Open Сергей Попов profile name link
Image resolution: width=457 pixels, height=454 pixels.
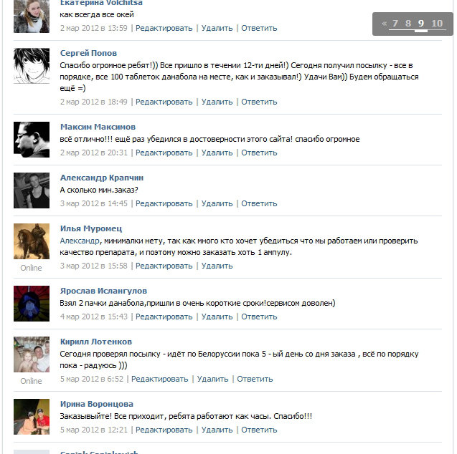pos(88,53)
